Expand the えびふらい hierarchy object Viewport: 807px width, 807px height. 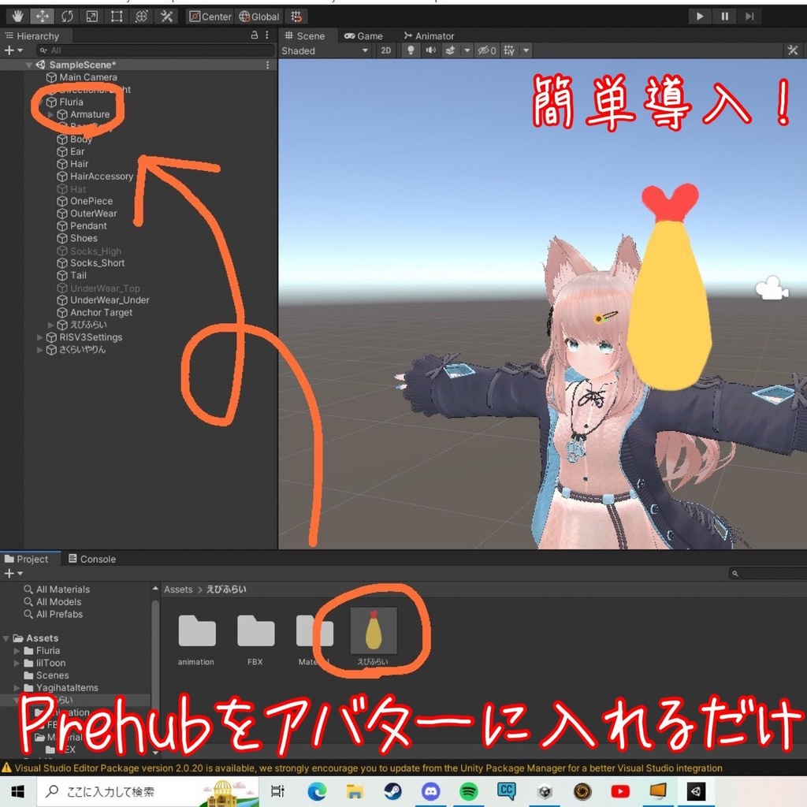(x=51, y=325)
